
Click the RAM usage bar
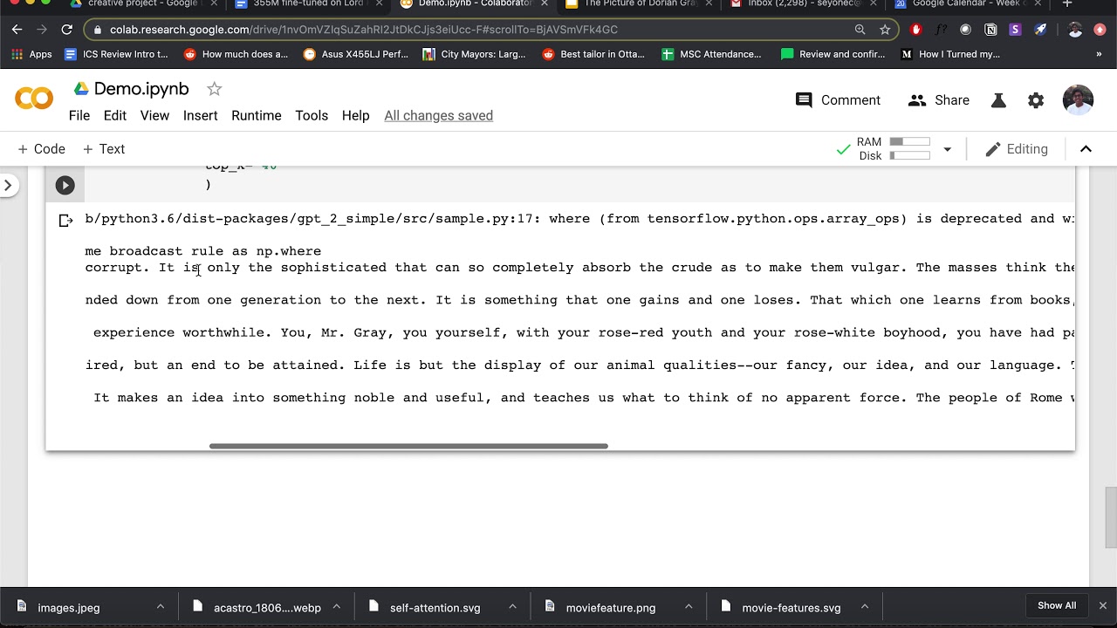tap(909, 141)
